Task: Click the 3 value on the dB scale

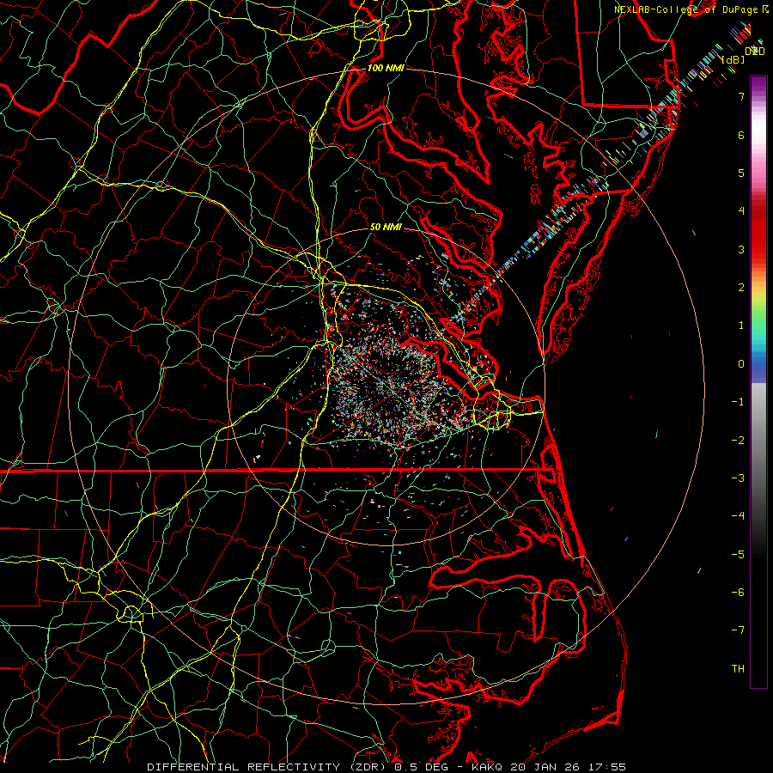Action: tap(741, 249)
